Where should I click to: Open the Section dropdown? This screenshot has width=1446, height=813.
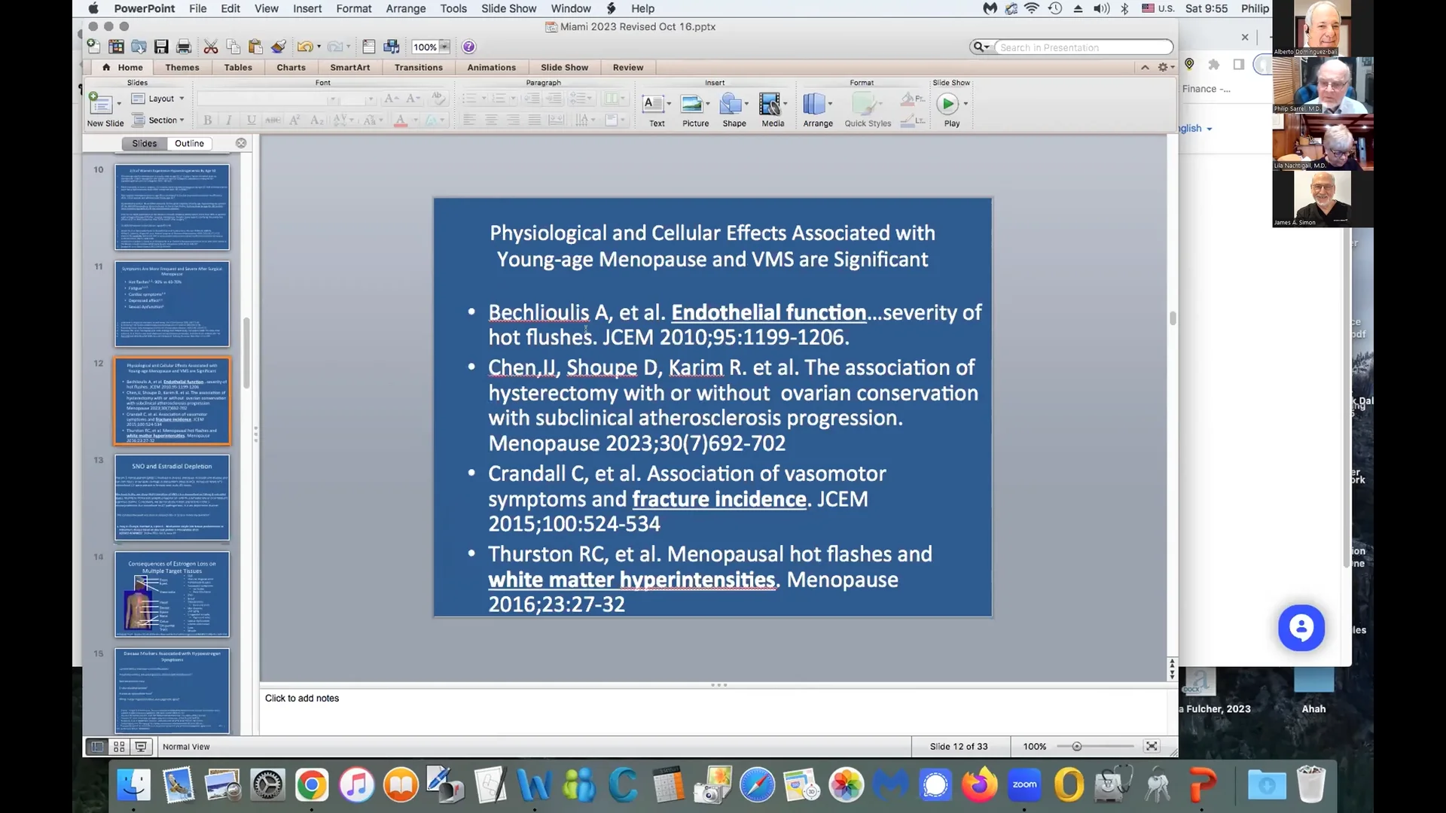point(158,120)
